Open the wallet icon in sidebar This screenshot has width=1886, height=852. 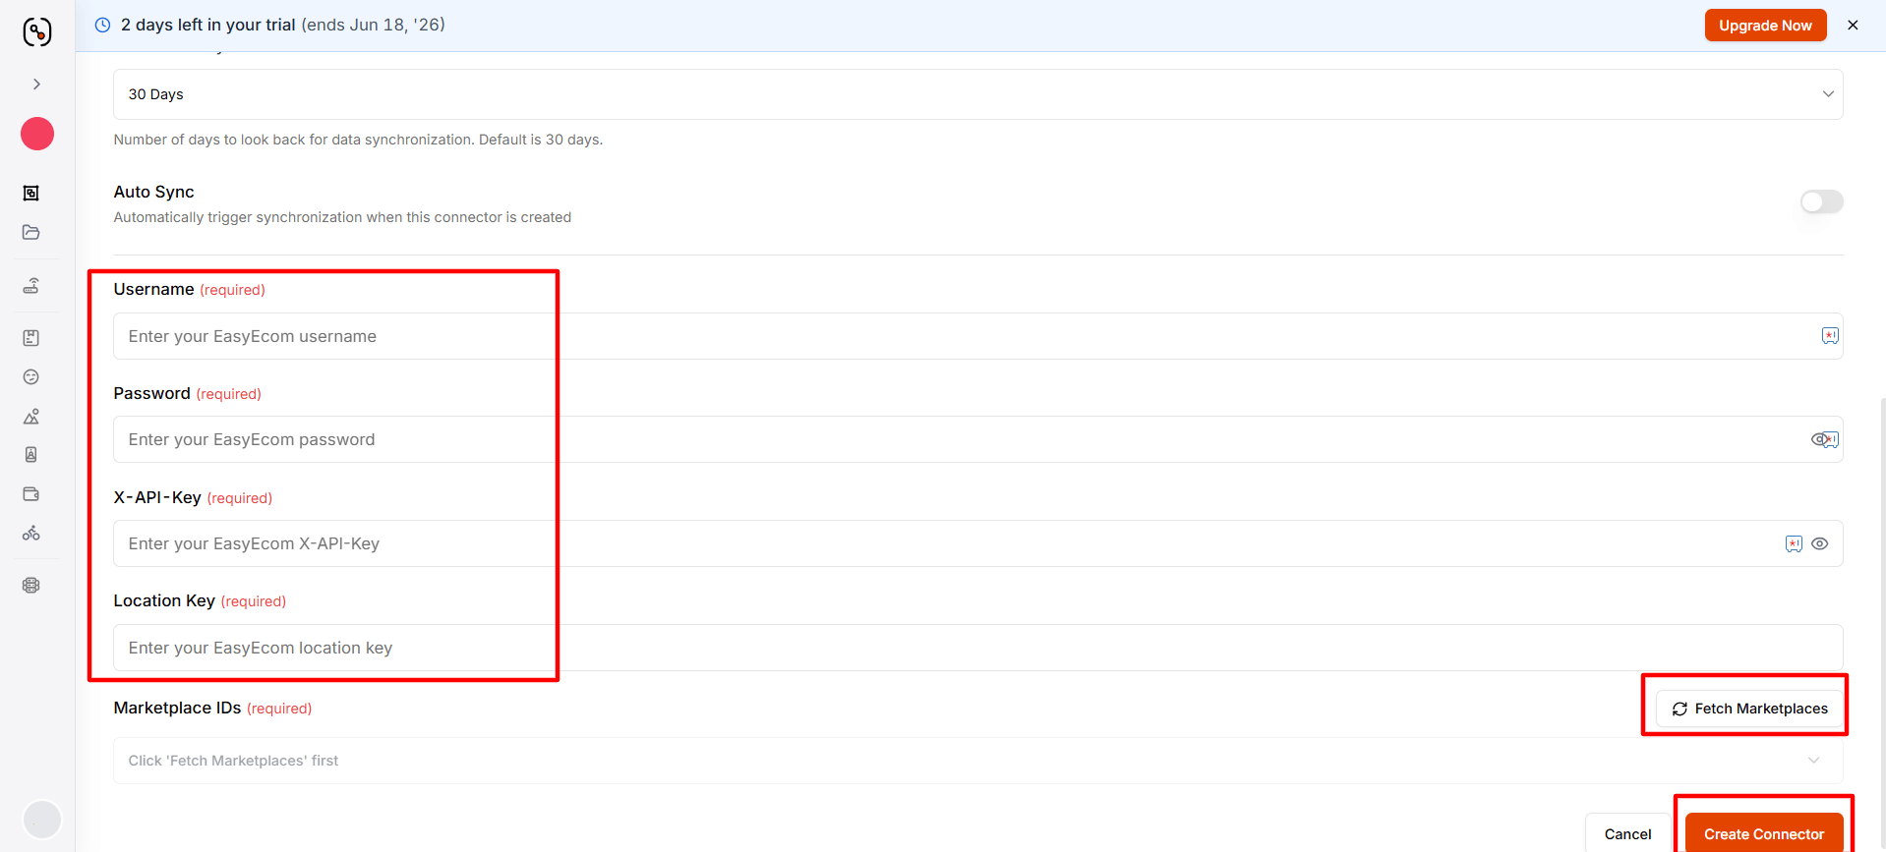click(31, 494)
